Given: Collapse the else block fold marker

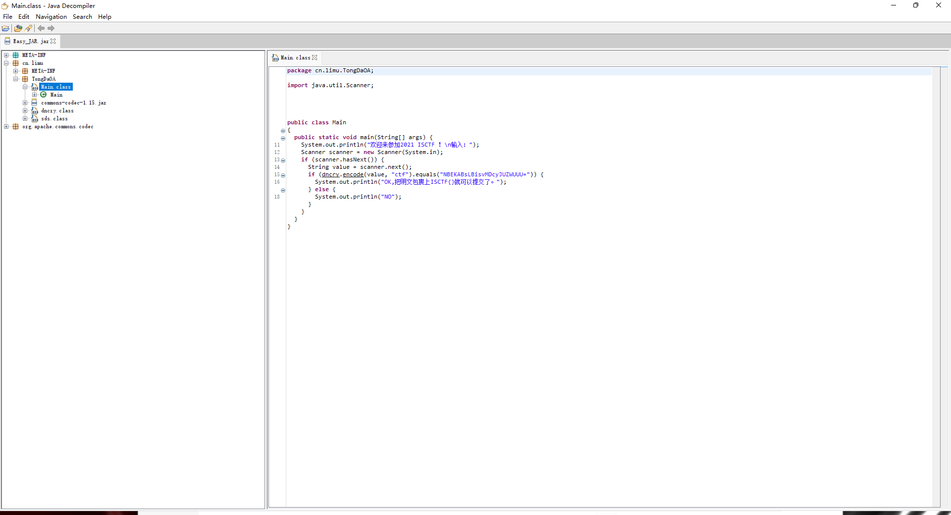Looking at the screenshot, I should coord(283,190).
